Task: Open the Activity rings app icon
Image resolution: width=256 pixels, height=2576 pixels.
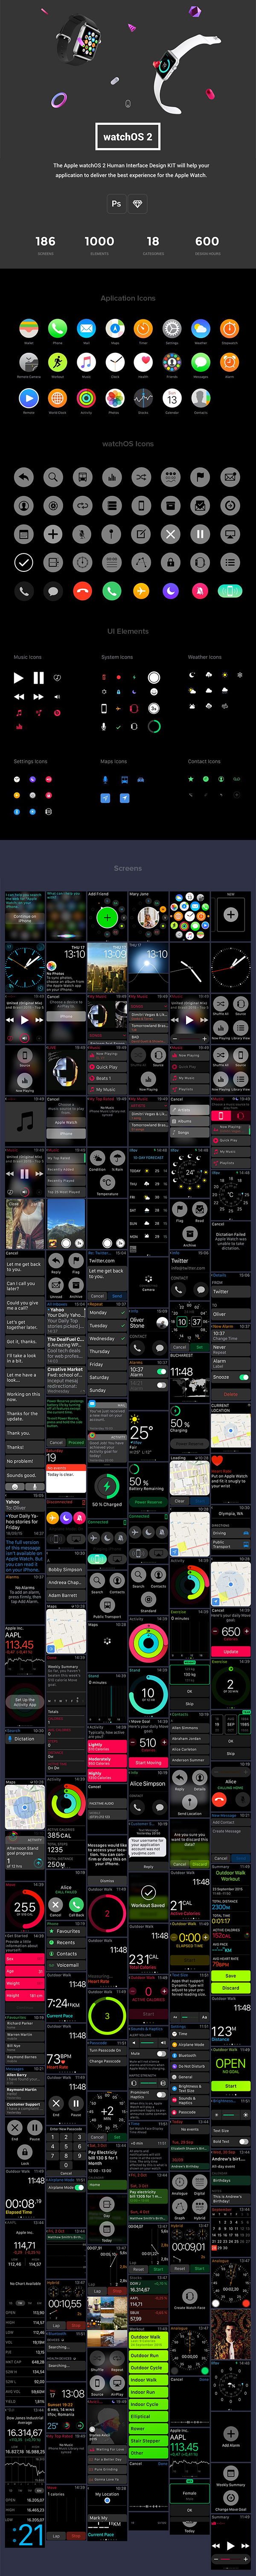Action: click(86, 397)
